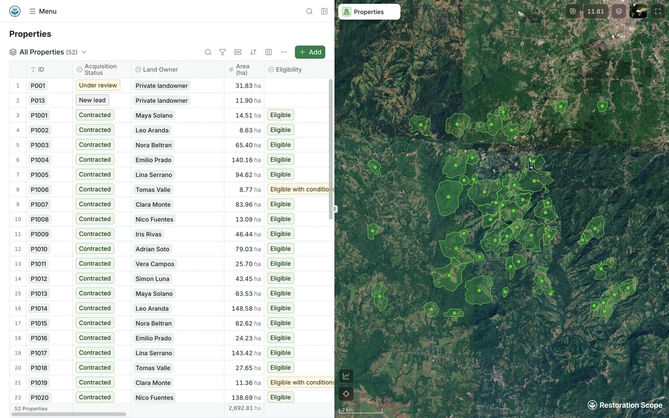The image size is (669, 418).
Task: Click the Land Owner column header
Action: click(178, 70)
